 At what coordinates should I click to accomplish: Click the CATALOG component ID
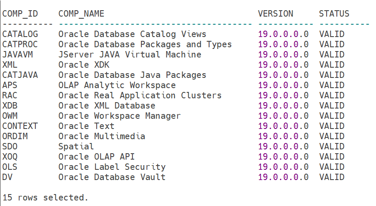tap(20, 34)
